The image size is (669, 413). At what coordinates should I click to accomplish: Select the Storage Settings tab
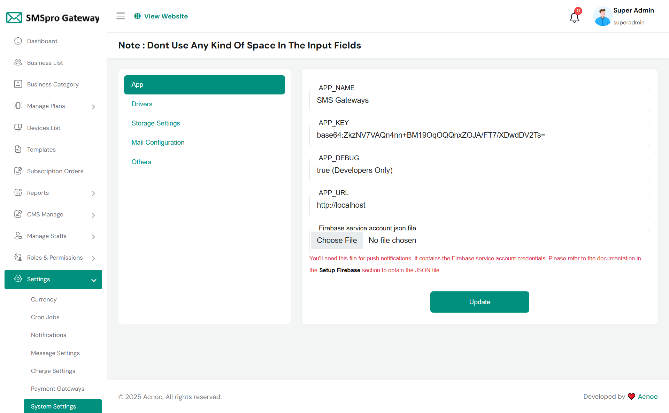click(156, 123)
